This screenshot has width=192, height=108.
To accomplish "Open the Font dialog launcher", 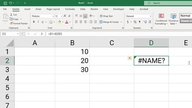I will (x=71, y=28).
